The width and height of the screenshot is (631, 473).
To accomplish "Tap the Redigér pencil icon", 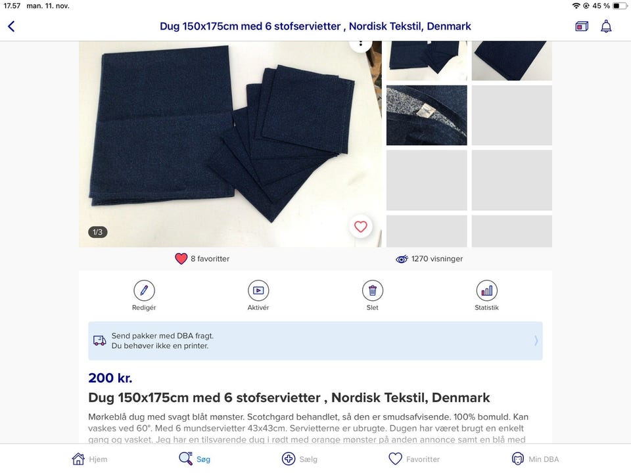I will coord(144,290).
